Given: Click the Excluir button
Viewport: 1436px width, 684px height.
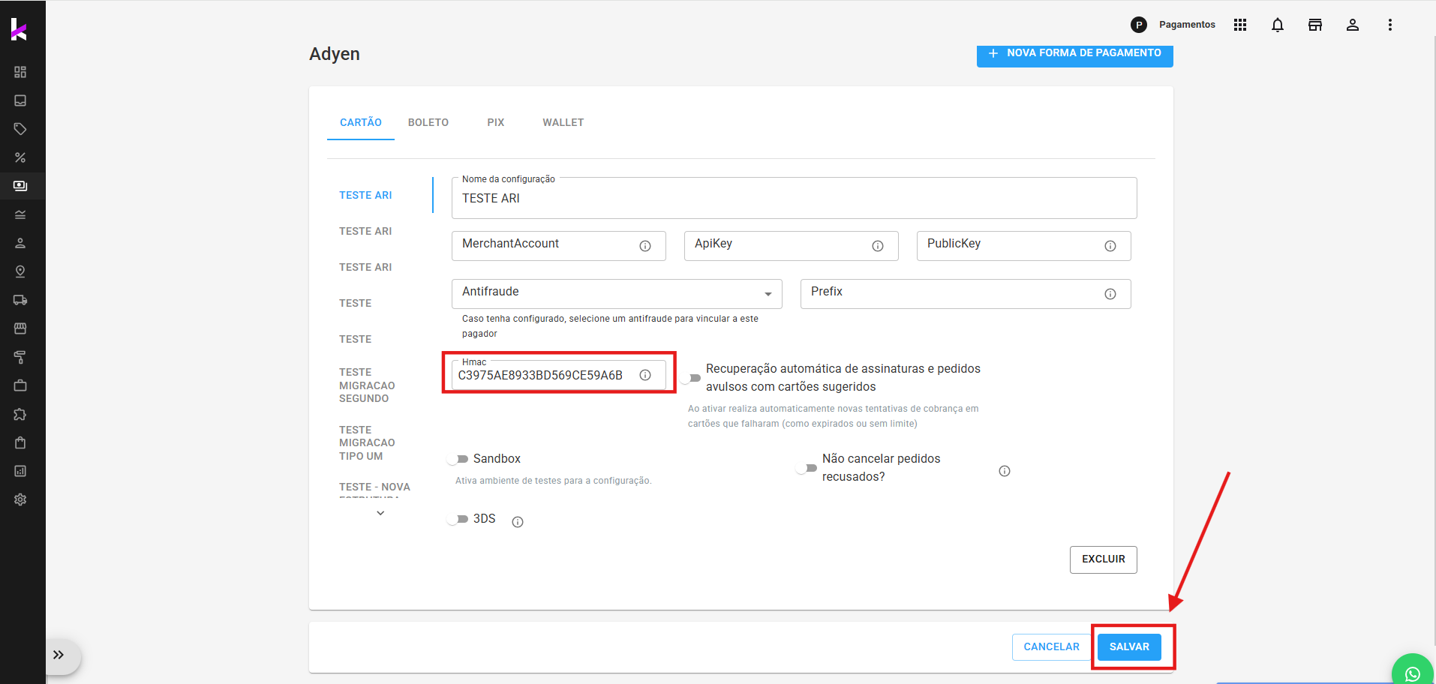Looking at the screenshot, I should point(1104,559).
